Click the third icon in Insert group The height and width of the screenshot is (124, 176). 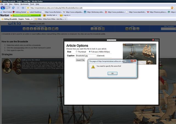tap(134, 29)
